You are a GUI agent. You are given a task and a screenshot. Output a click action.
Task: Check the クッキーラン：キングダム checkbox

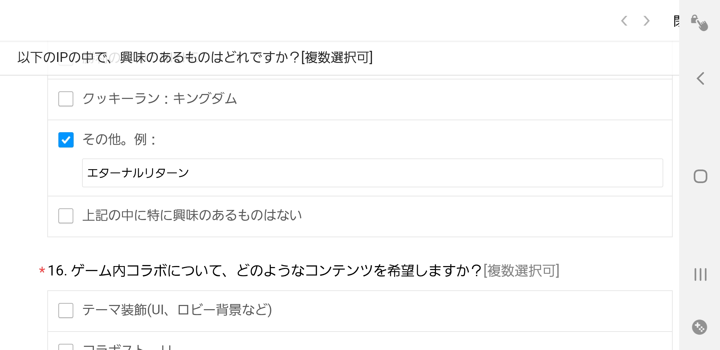[x=66, y=99]
